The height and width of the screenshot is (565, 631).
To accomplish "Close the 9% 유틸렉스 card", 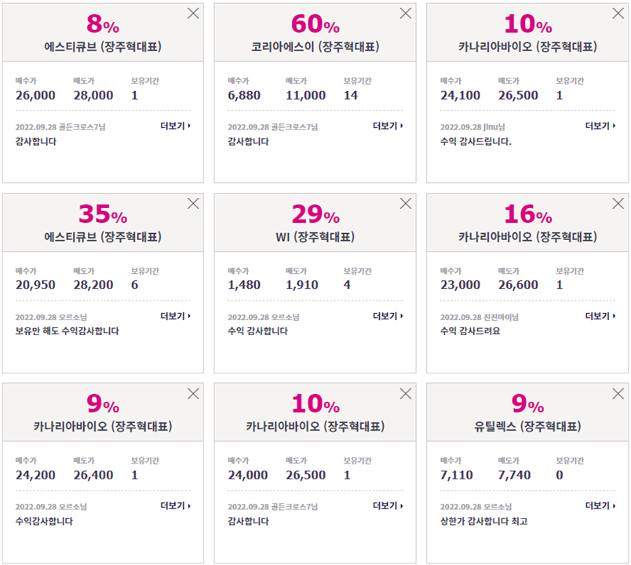I will [618, 393].
